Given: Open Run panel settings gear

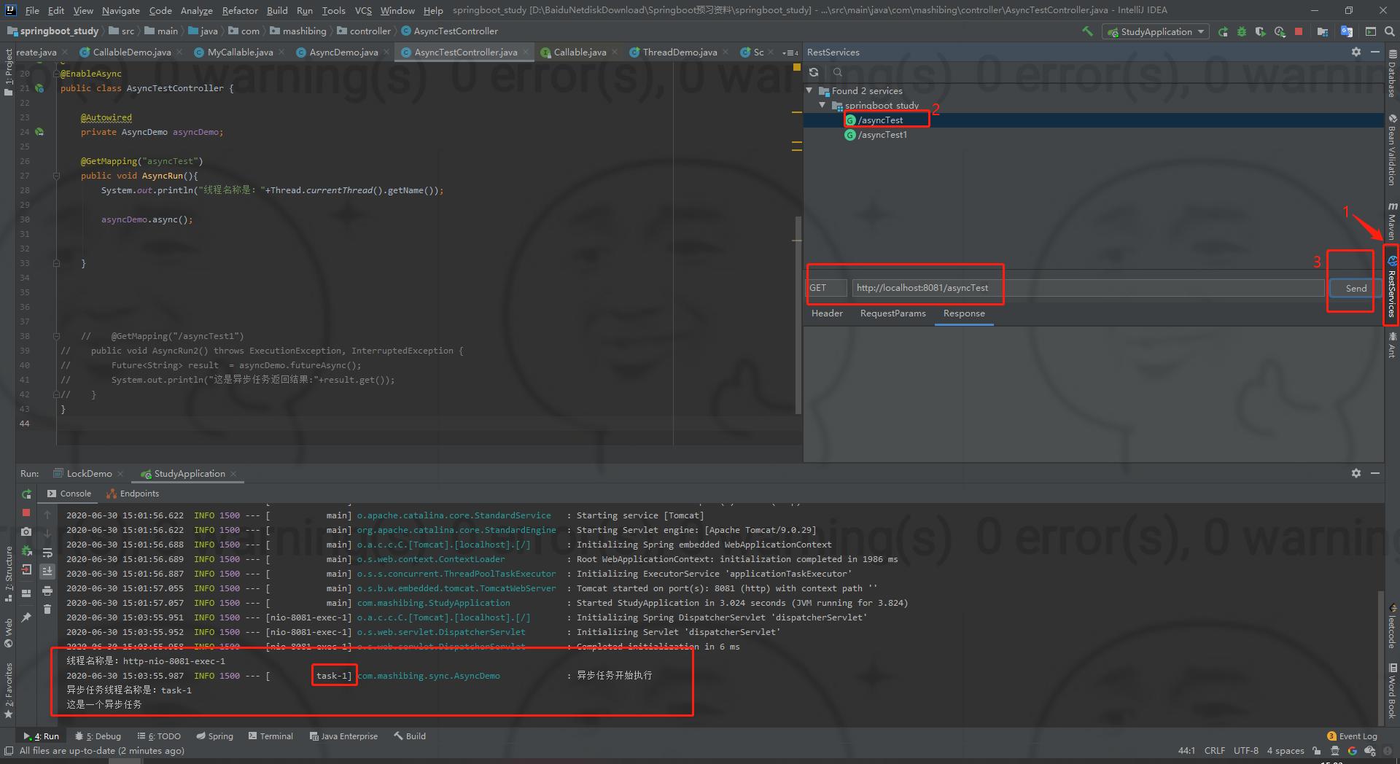Looking at the screenshot, I should [1356, 473].
